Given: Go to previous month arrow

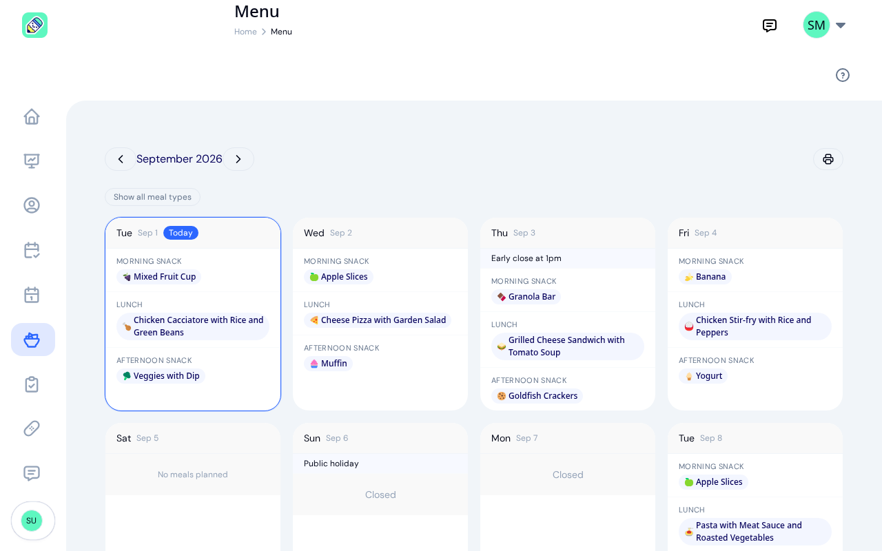Looking at the screenshot, I should tap(121, 159).
